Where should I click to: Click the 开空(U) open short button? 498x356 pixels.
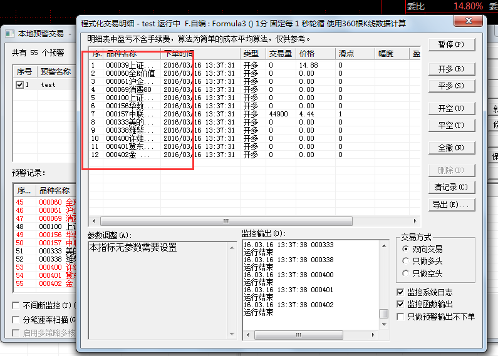(452, 108)
